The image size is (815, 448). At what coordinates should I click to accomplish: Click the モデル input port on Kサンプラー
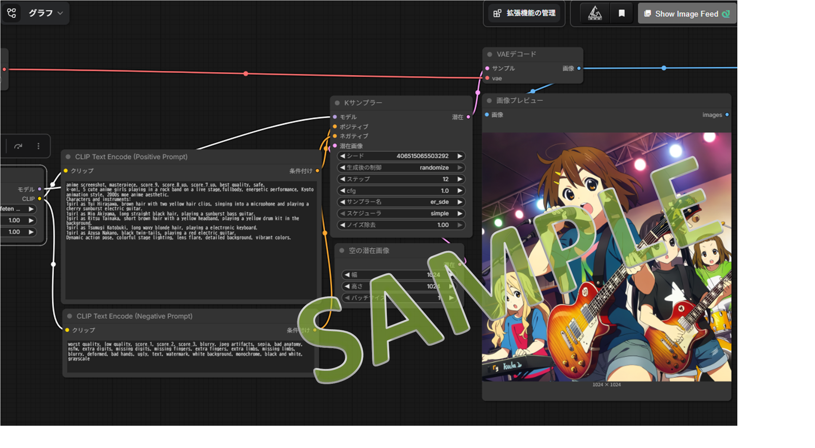(x=335, y=117)
